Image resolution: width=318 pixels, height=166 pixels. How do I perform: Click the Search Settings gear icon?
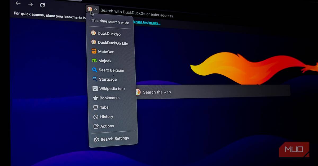click(x=96, y=140)
